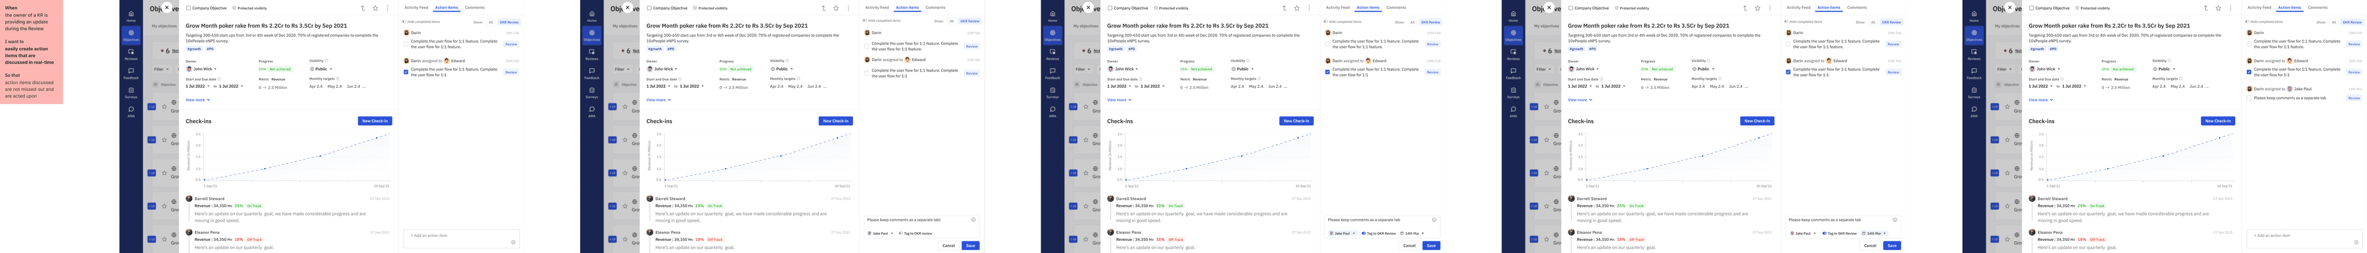Click the share icon in the third screen's header
2367x253 pixels.
(x=1285, y=8)
